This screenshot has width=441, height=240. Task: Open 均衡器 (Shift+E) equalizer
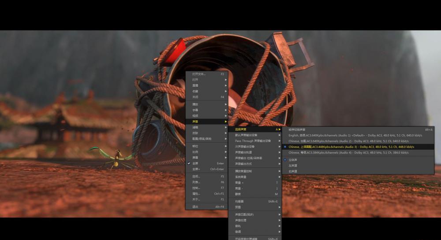(x=255, y=202)
